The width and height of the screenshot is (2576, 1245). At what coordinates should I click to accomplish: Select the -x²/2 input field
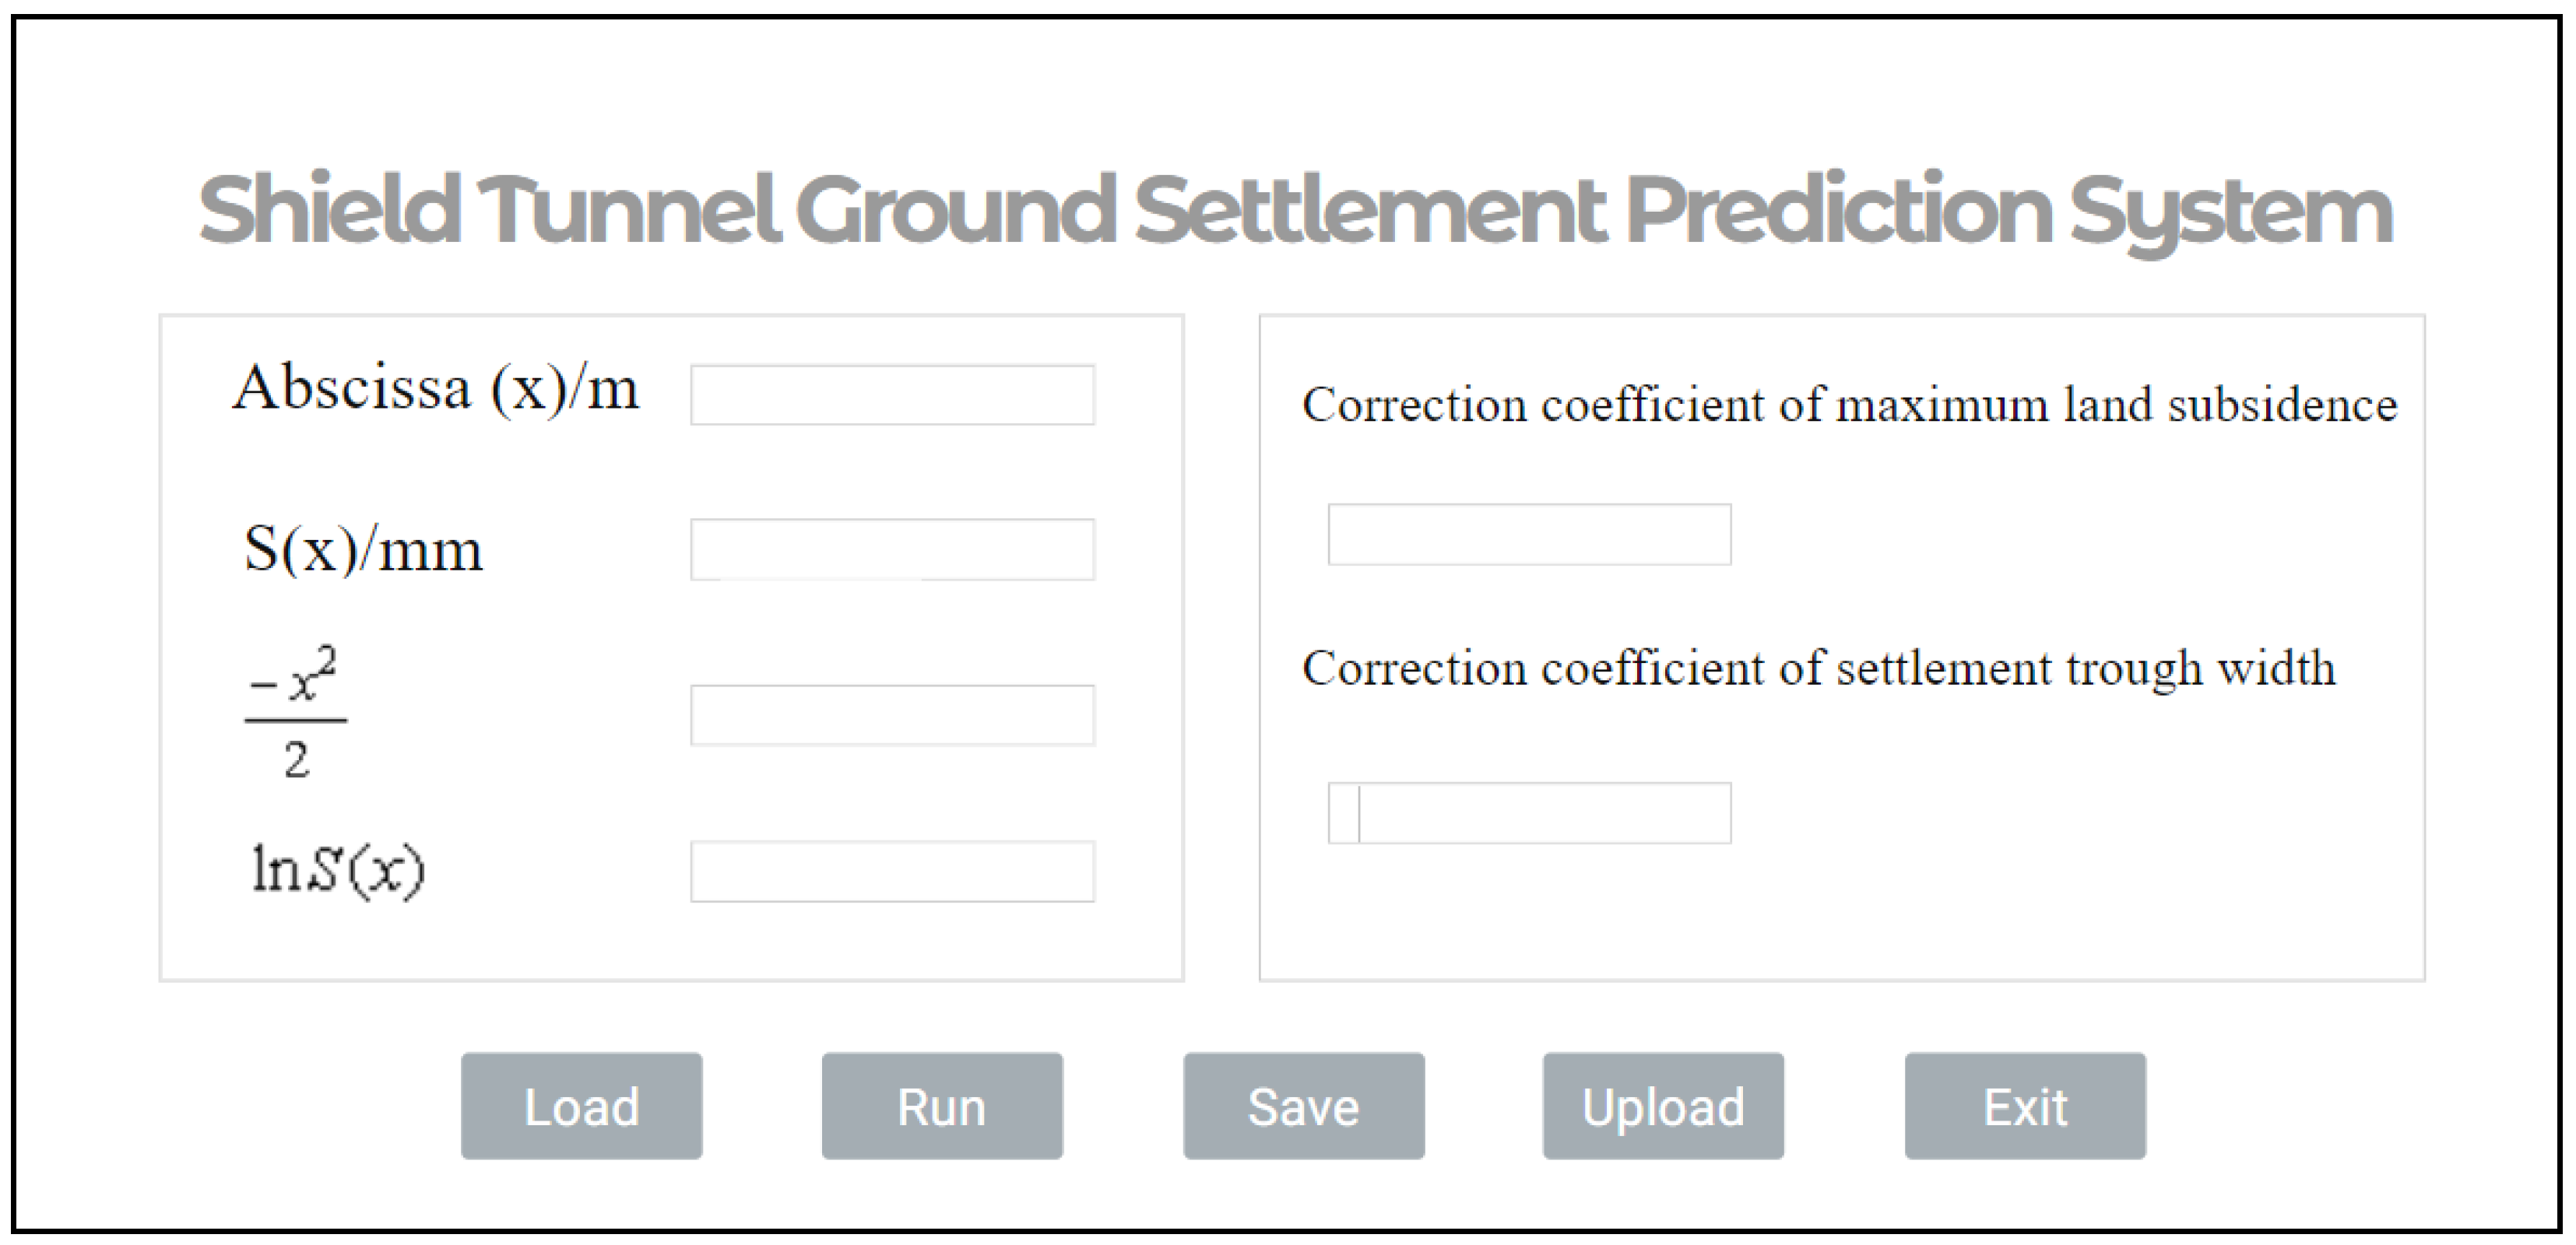(x=892, y=714)
